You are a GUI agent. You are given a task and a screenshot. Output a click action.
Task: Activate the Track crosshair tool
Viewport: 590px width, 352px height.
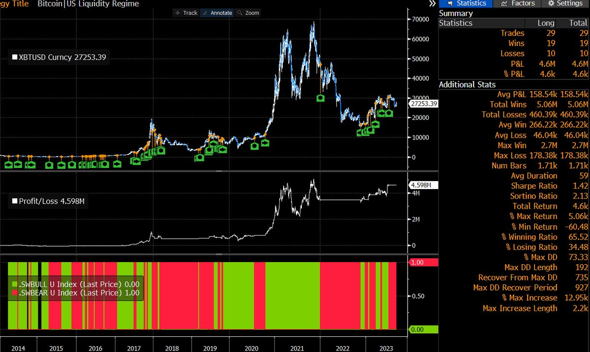(186, 13)
